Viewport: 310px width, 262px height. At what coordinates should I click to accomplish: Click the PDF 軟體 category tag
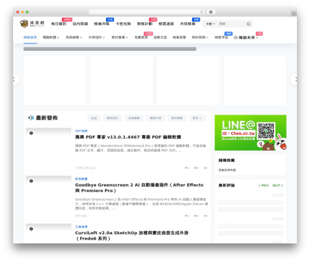click(x=81, y=131)
